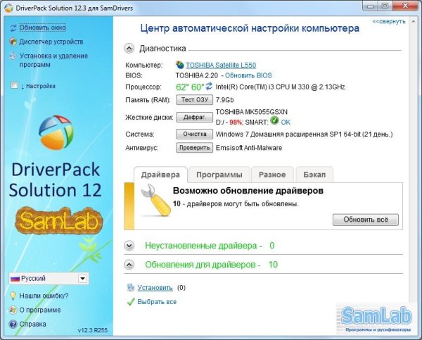
Task: Toggle the Настройки checkbox
Action: coord(14,85)
